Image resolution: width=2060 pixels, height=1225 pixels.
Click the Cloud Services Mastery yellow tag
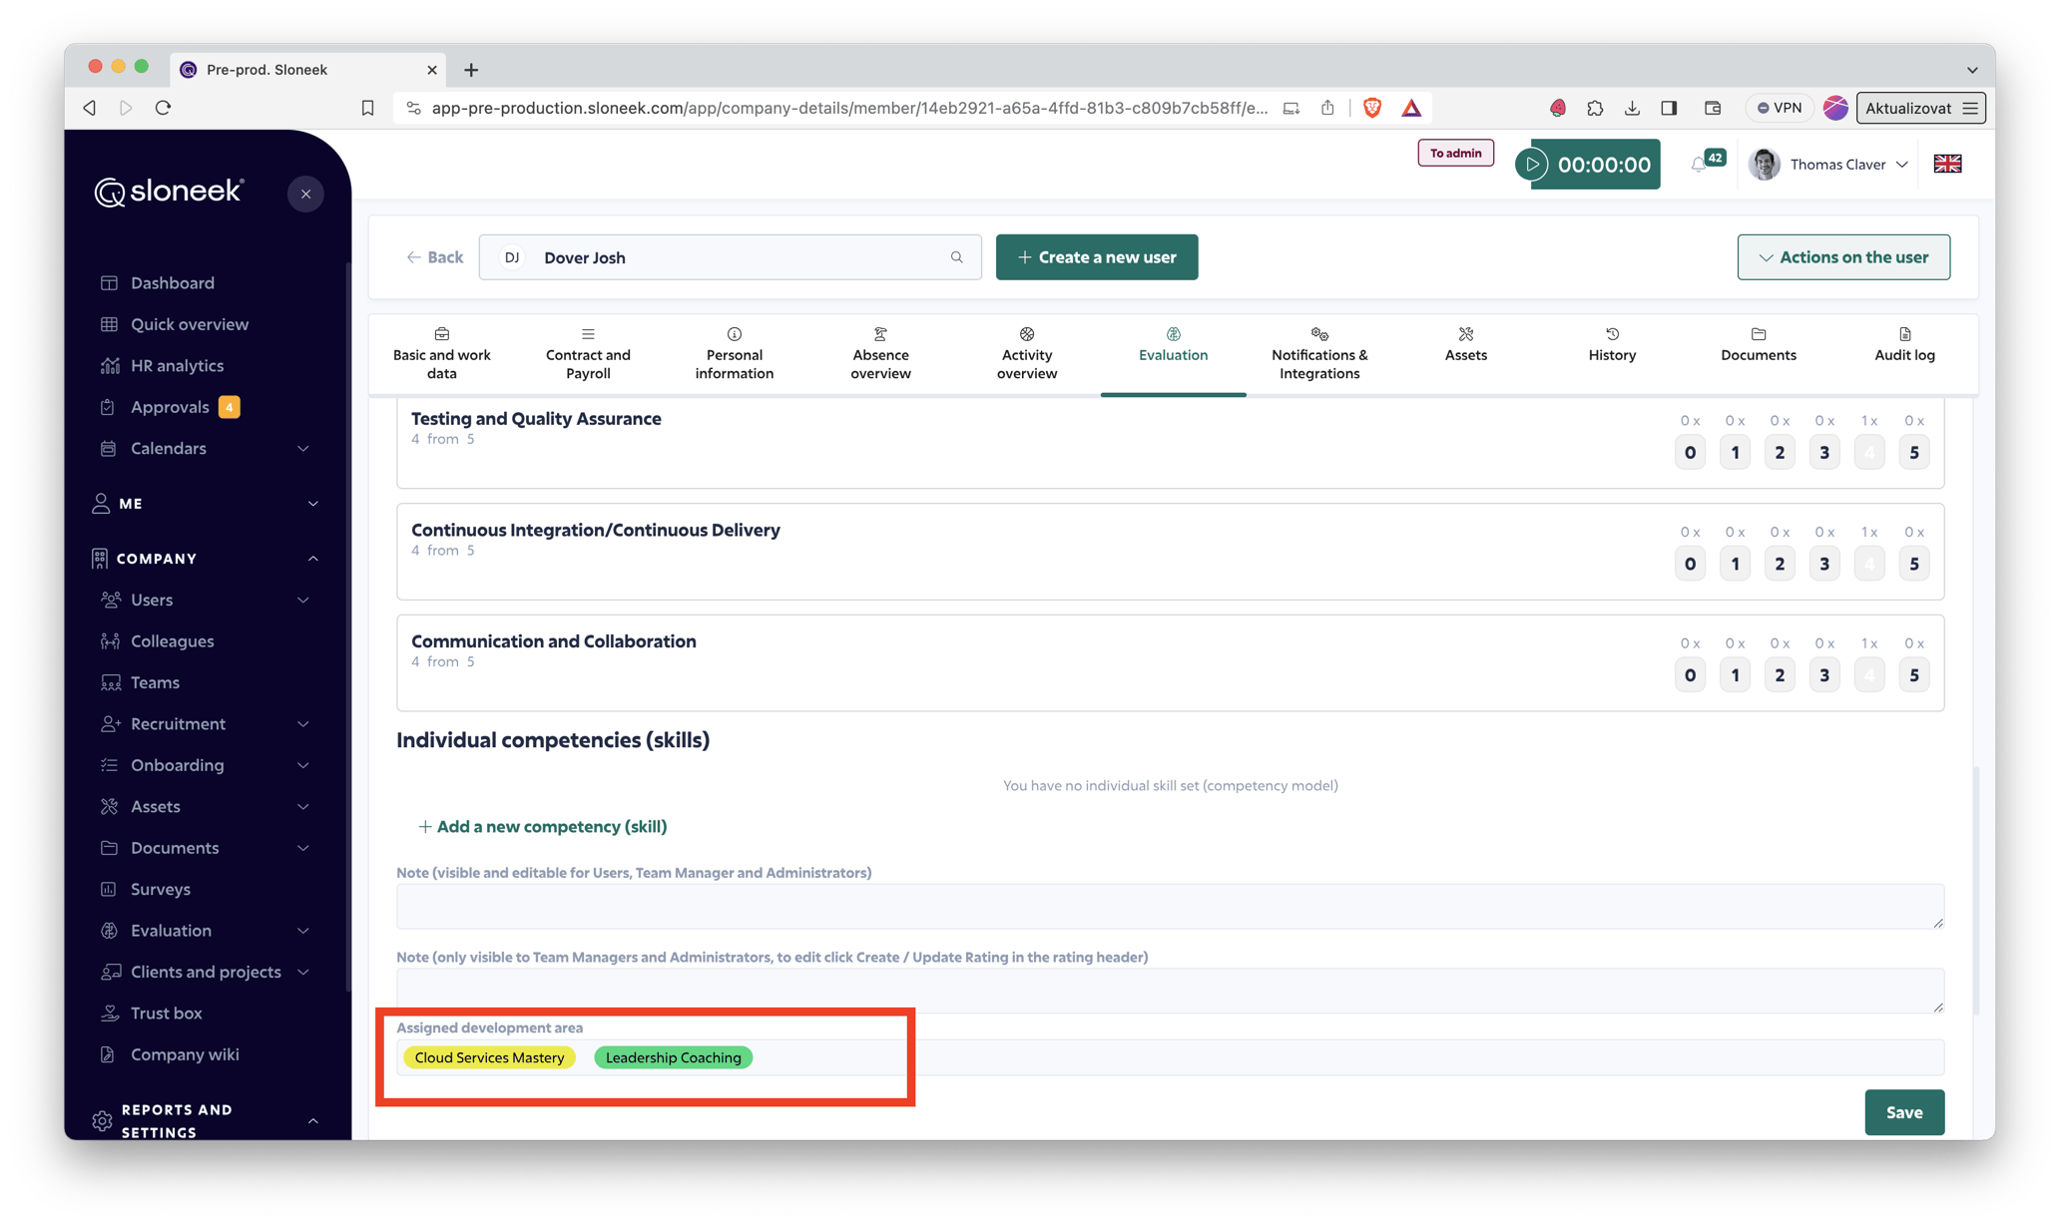tap(489, 1057)
